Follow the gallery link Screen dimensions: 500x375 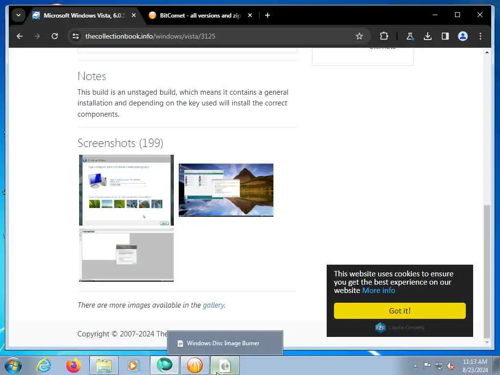pos(213,305)
